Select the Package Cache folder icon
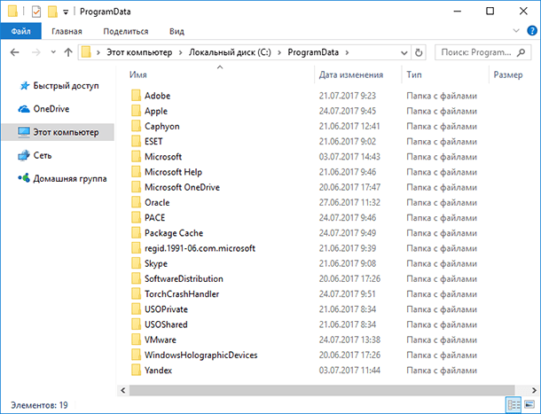The width and height of the screenshot is (541, 414). click(137, 233)
